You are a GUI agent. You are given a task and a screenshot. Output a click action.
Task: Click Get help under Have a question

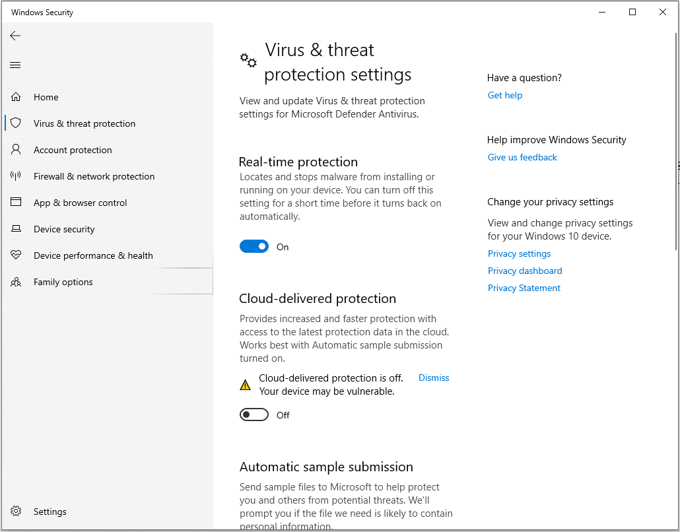click(x=505, y=95)
